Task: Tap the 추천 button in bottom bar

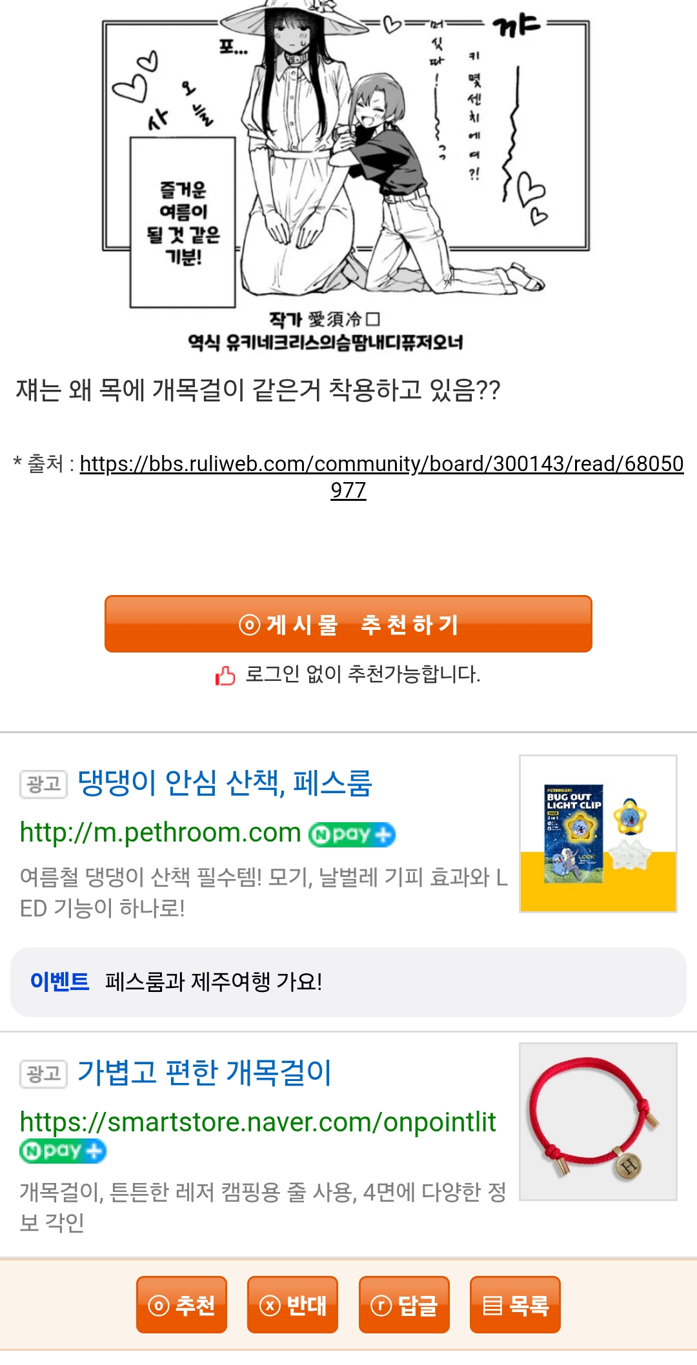Action: point(181,1304)
